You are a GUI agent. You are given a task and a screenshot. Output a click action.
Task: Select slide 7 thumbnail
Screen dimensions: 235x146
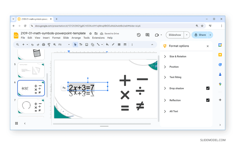pyautogui.click(x=31, y=106)
